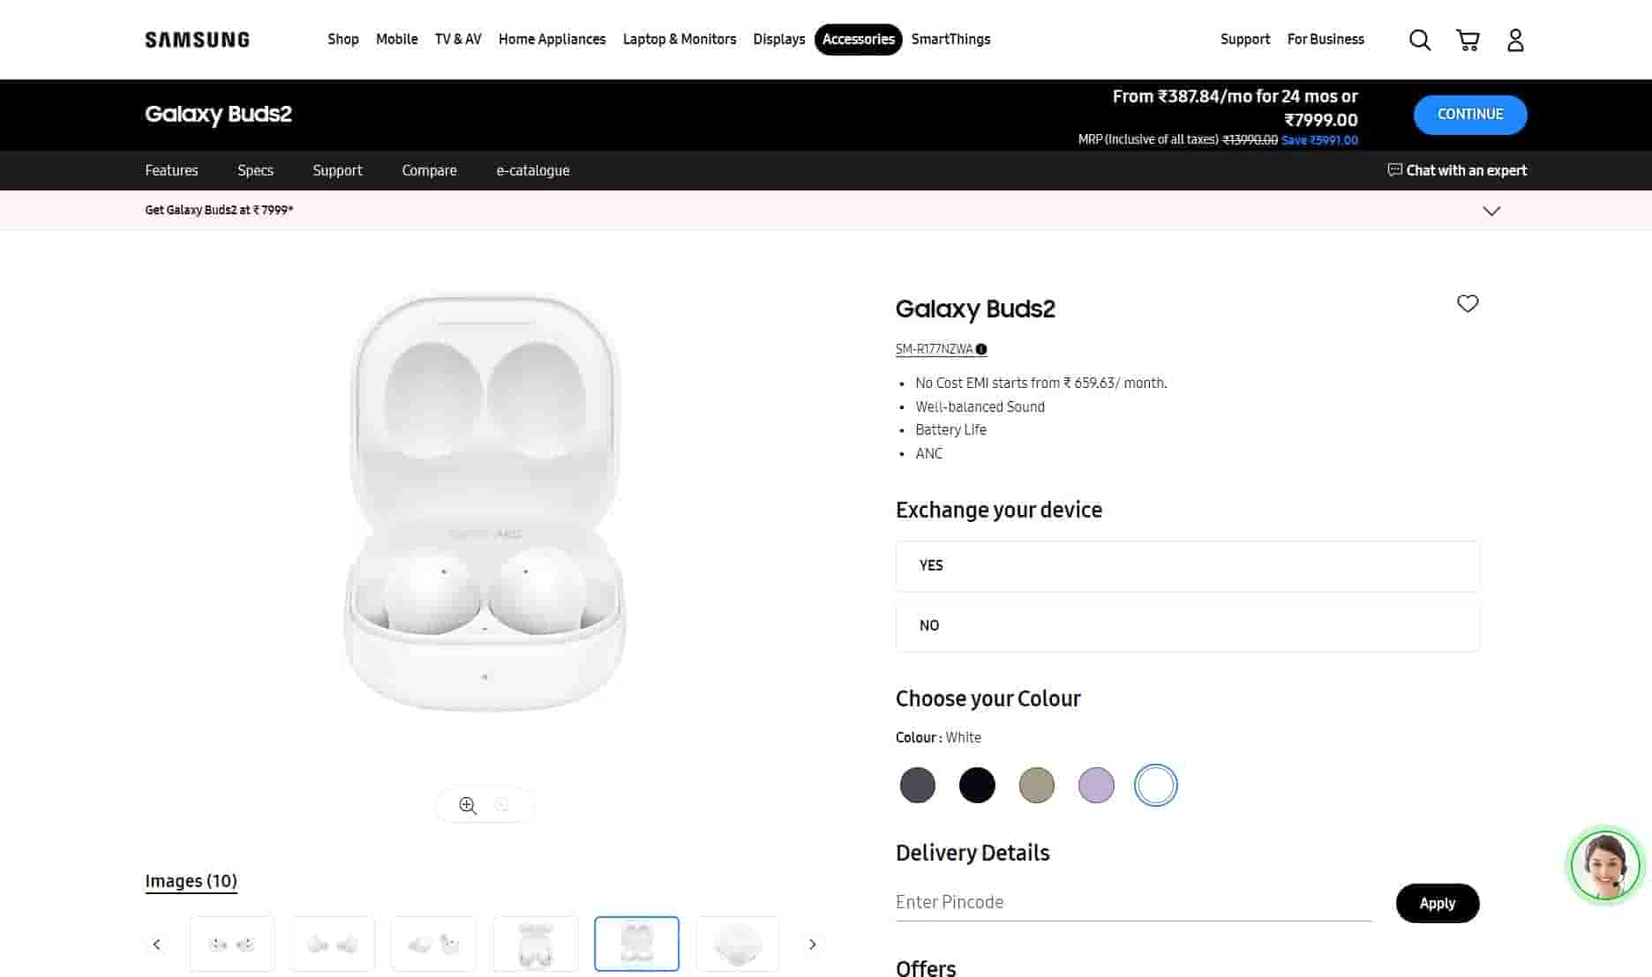Open the shopping cart
The width and height of the screenshot is (1652, 977).
[x=1468, y=40]
